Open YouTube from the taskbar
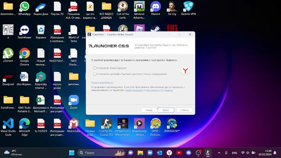Image resolution: width=281 pixels, height=158 pixels. 179,153
